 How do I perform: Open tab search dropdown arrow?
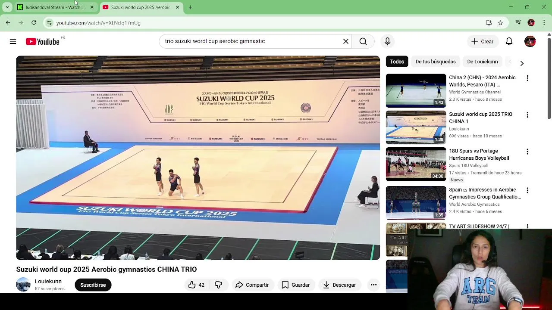(7, 7)
